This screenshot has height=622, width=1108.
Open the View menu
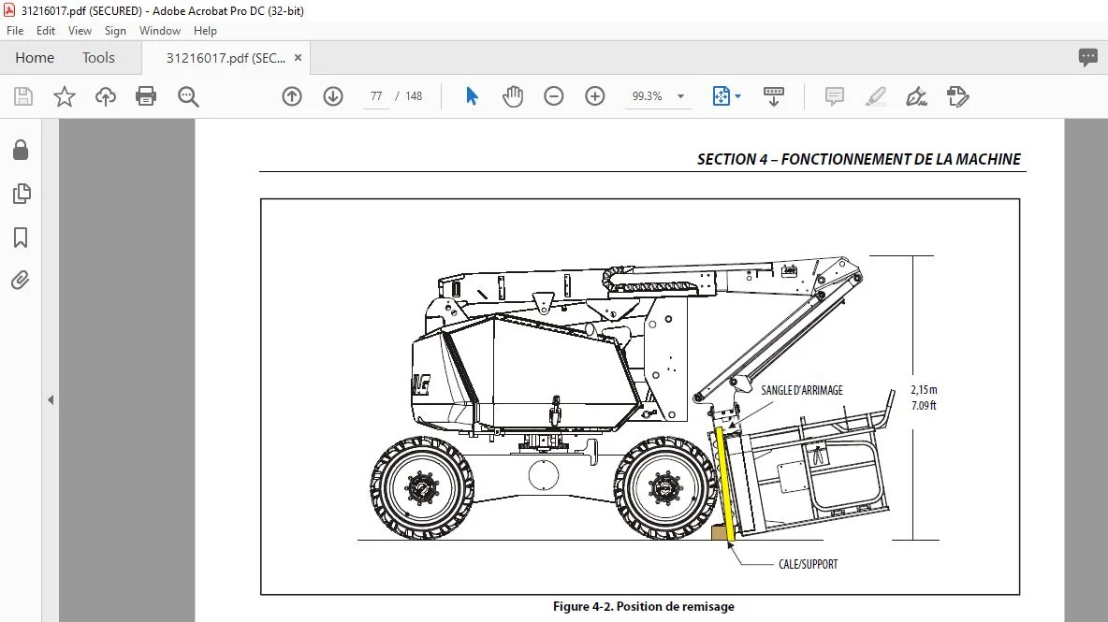80,30
